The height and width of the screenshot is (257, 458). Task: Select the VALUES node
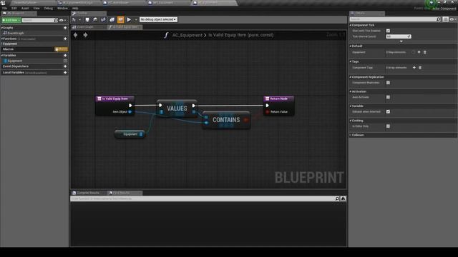click(177, 109)
